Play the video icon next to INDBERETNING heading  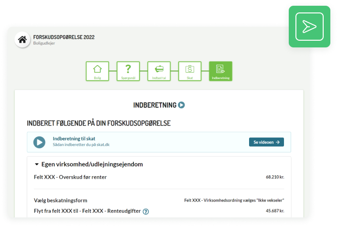182,105
